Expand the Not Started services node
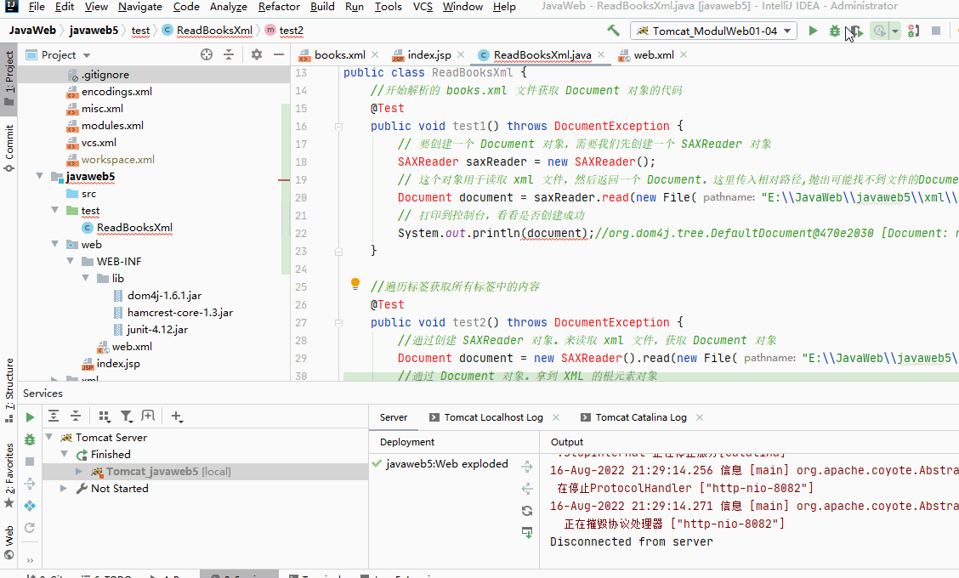This screenshot has height=578, width=959. (64, 488)
